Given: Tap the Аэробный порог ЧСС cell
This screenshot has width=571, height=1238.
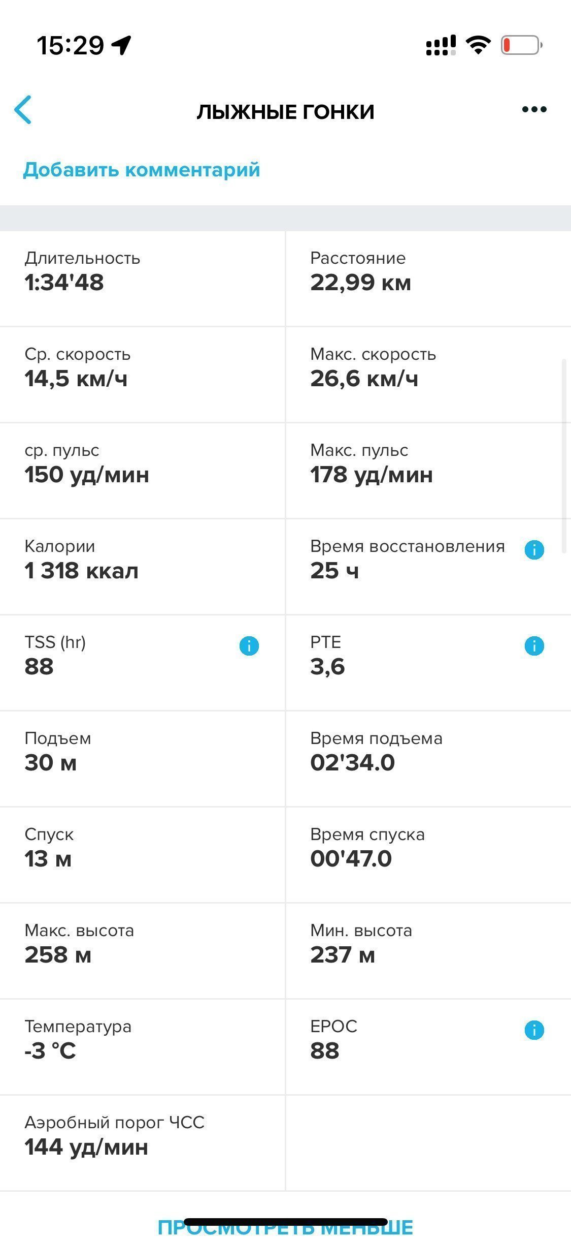Looking at the screenshot, I should [142, 1143].
